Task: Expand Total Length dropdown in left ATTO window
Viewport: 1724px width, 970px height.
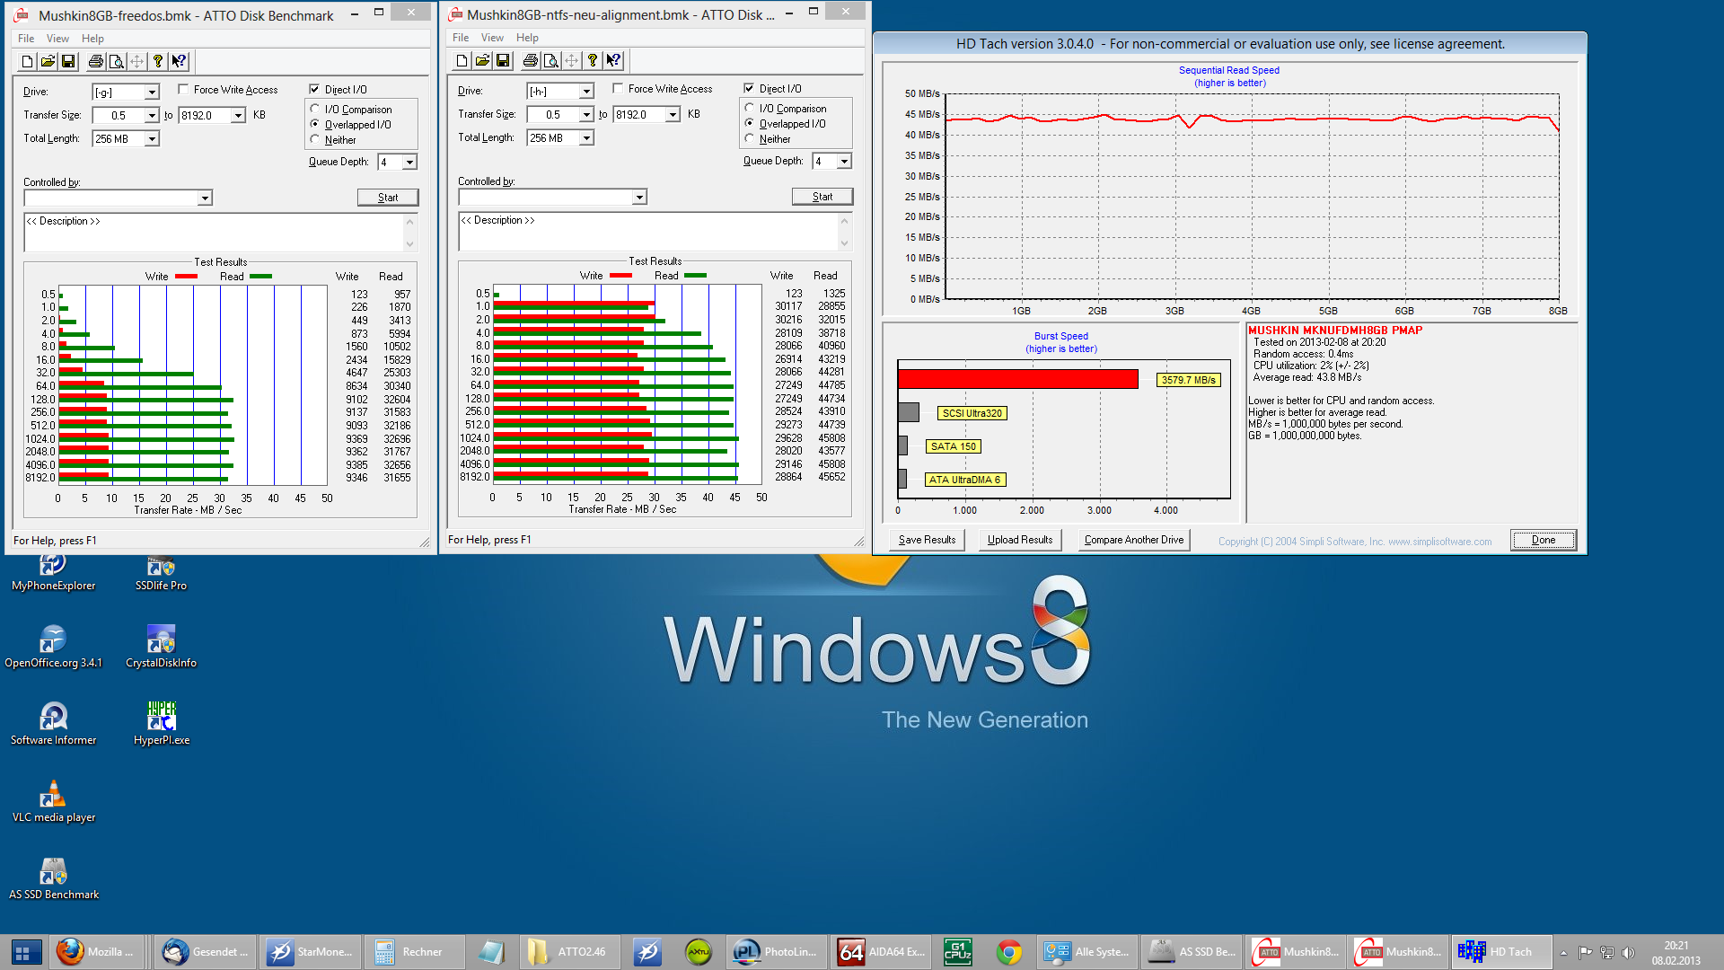Action: 152,138
